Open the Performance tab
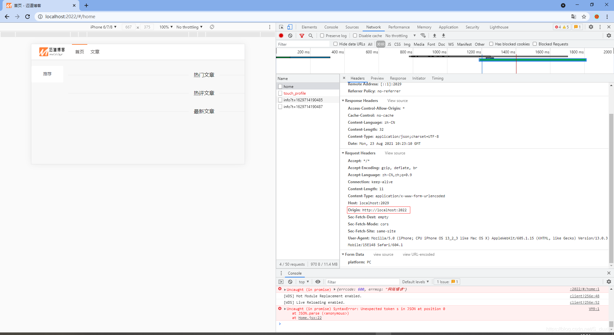This screenshot has width=614, height=335. pos(399,27)
